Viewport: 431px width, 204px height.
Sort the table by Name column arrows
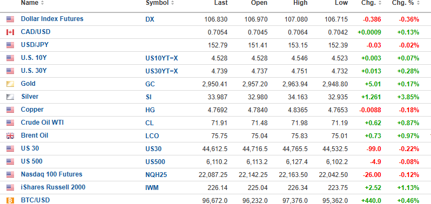[x=42, y=3]
